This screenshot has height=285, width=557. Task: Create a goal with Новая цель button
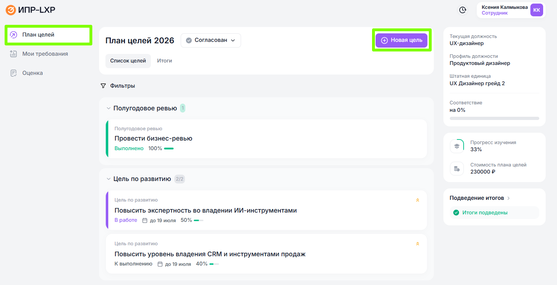point(402,40)
